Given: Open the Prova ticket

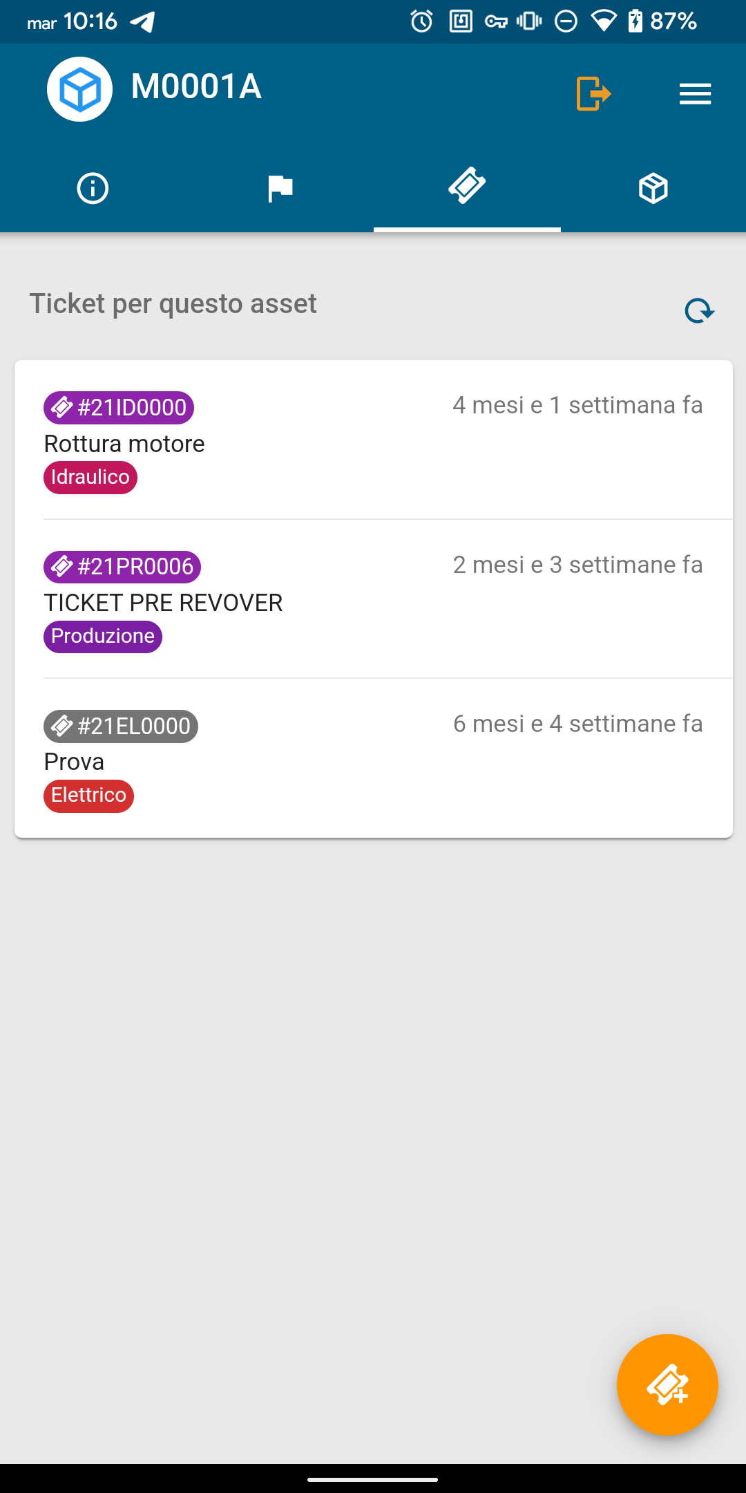Looking at the screenshot, I should 74,762.
